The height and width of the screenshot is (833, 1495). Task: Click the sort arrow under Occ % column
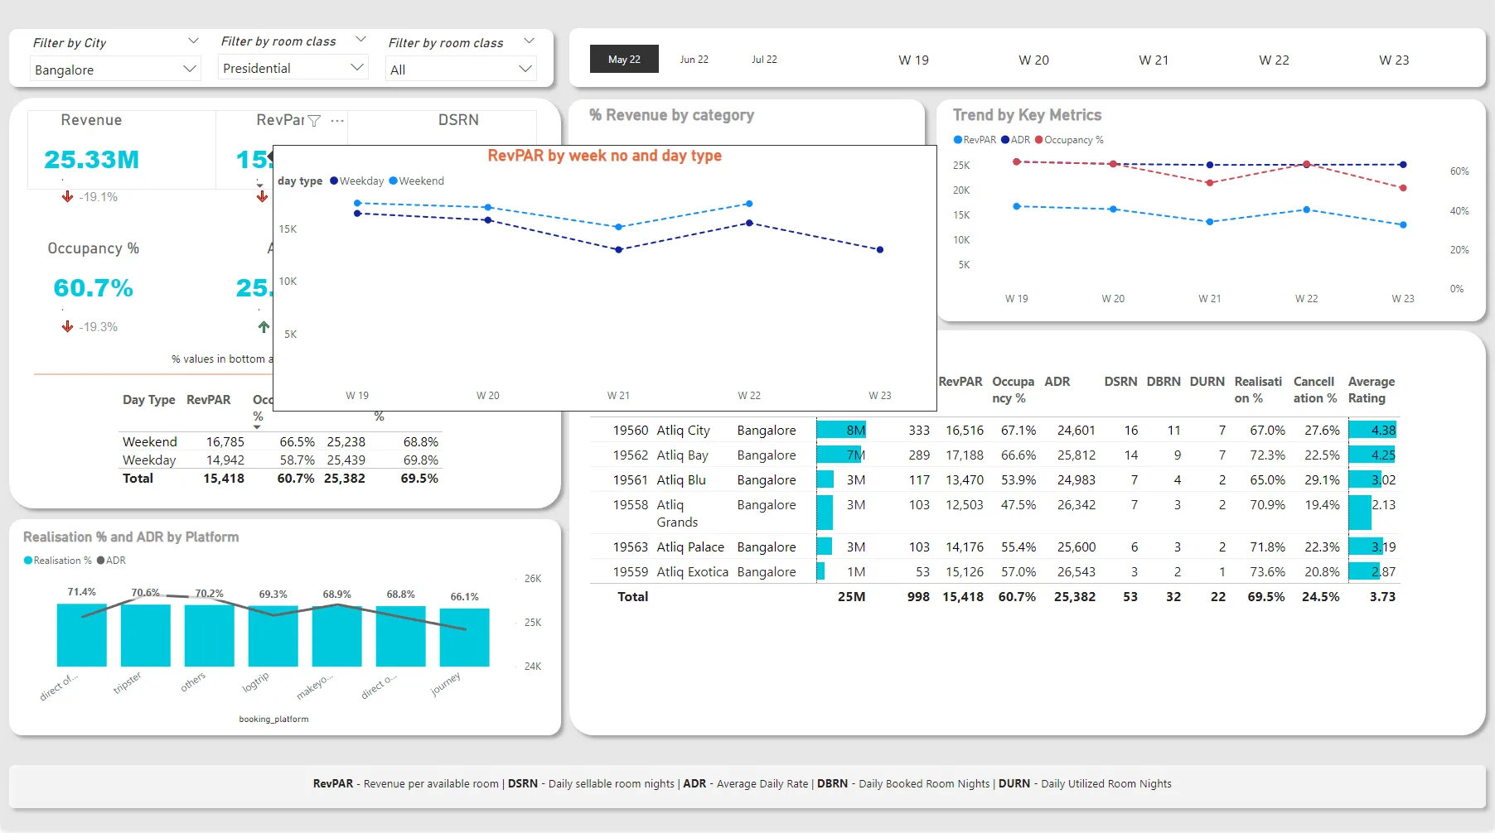[257, 427]
